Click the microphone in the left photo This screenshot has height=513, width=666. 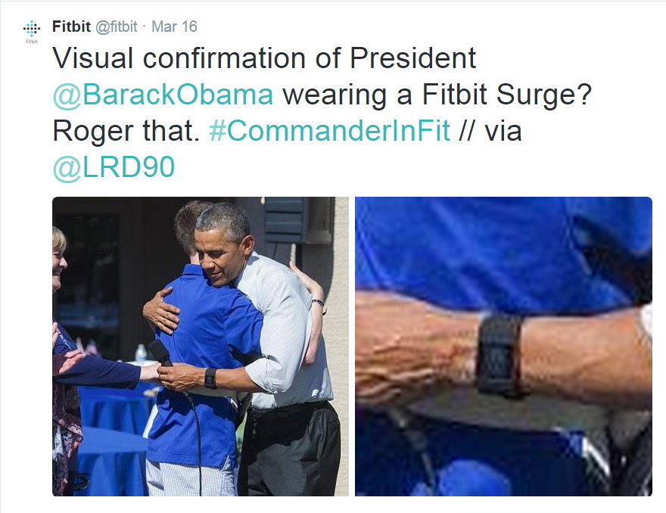[160, 353]
